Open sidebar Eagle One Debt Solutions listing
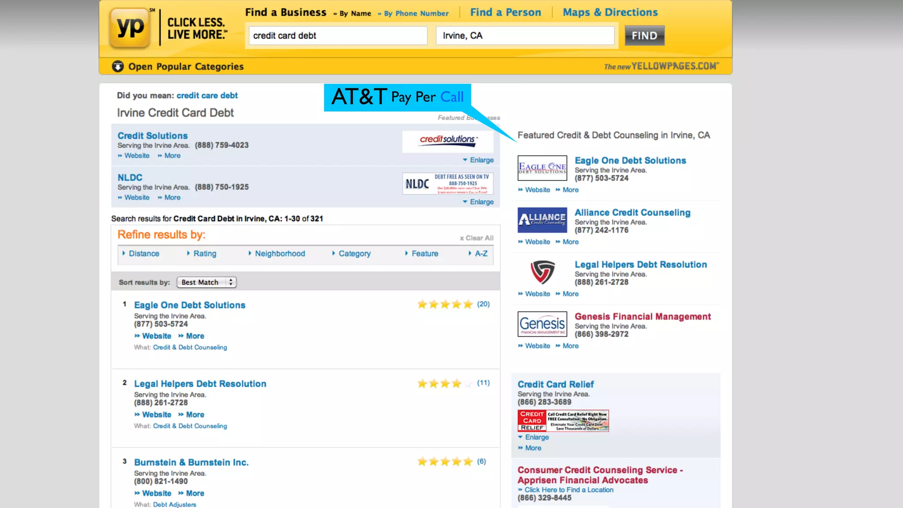This screenshot has height=508, width=903. pyautogui.click(x=630, y=161)
